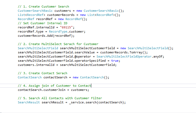The height and width of the screenshot is (113, 196).
Task: Click comment '// 2. Create MultiSelect Serach for Customer'
Action: 58,44
